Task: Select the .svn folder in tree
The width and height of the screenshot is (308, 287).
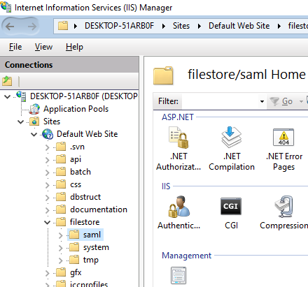Action: [x=77, y=147]
